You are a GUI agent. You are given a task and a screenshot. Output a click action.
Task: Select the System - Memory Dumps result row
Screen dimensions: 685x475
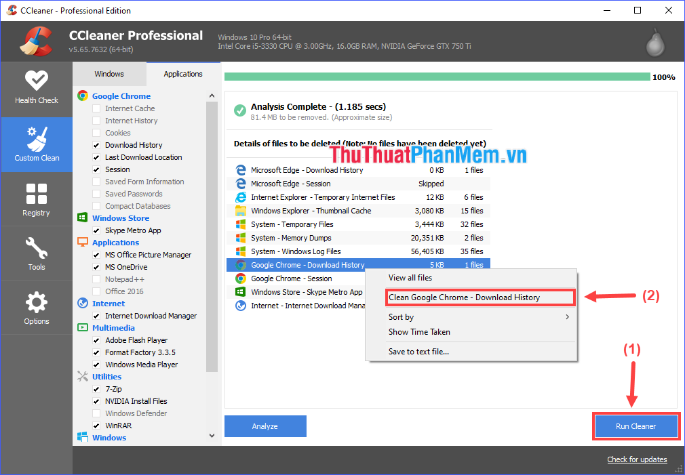click(x=358, y=237)
